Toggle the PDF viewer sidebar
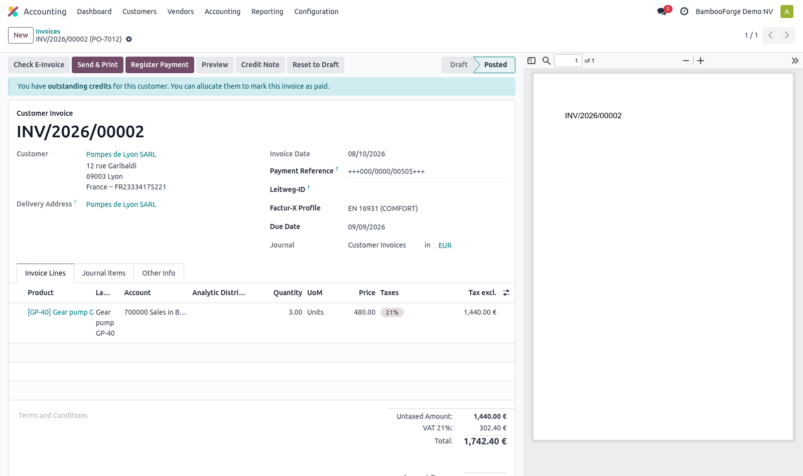 tap(531, 61)
